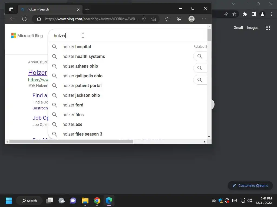Bookmark this tab in Chrome star icon

tap(234, 14)
